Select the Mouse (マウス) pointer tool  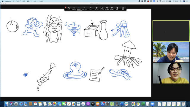[69, 8]
